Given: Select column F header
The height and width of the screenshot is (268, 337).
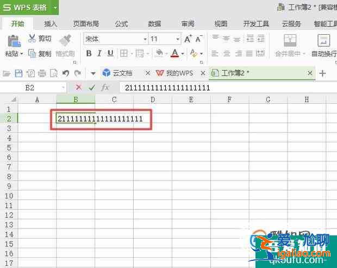Looking at the screenshot, I should tap(229, 99).
